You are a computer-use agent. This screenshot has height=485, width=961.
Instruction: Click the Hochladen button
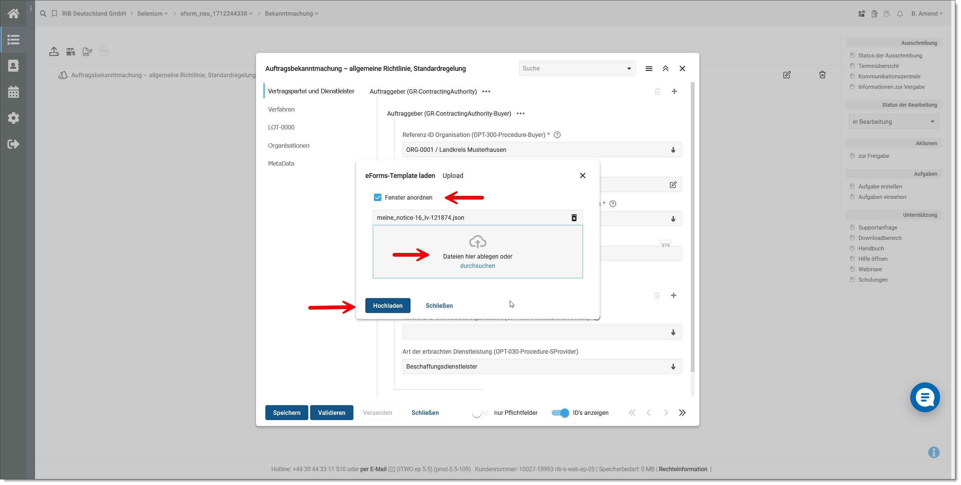[x=388, y=306]
